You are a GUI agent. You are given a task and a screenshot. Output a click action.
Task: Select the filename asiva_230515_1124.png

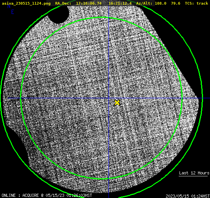[26, 3]
